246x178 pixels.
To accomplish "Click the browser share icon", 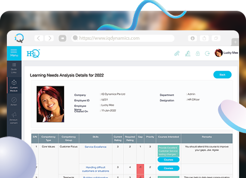I will [x=204, y=38].
